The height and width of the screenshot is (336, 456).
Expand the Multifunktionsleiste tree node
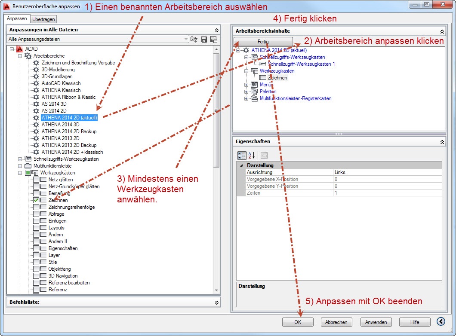click(20, 166)
